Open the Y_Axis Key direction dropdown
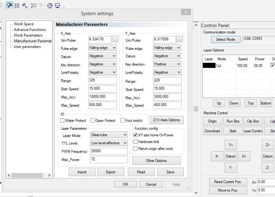This screenshot has width=275, height=197. tap(167, 64)
